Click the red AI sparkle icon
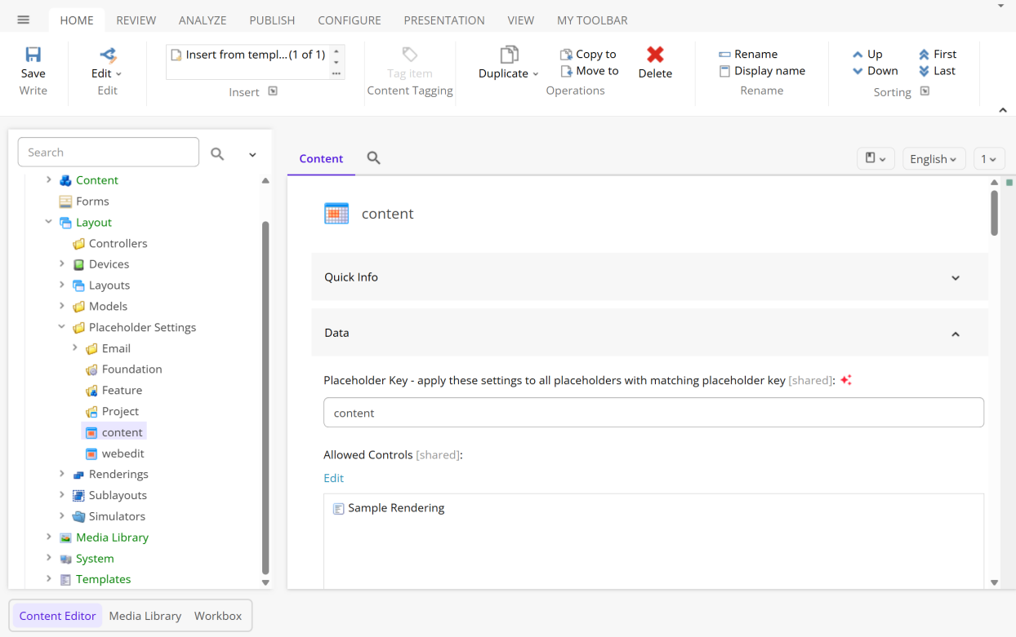Viewport: 1016px width, 637px height. pos(846,380)
